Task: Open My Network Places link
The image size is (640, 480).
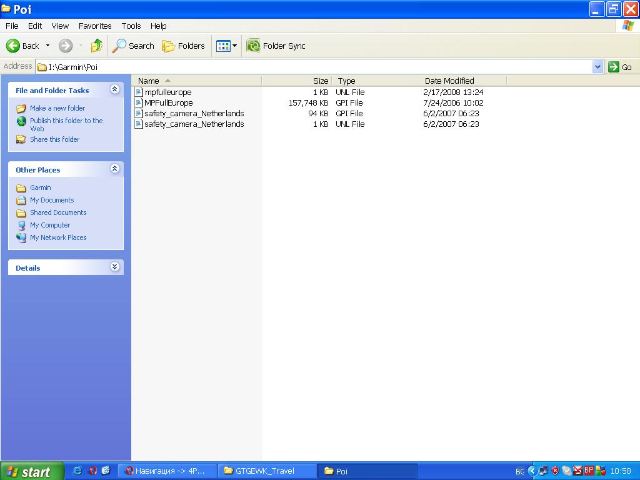Action: coord(58,237)
